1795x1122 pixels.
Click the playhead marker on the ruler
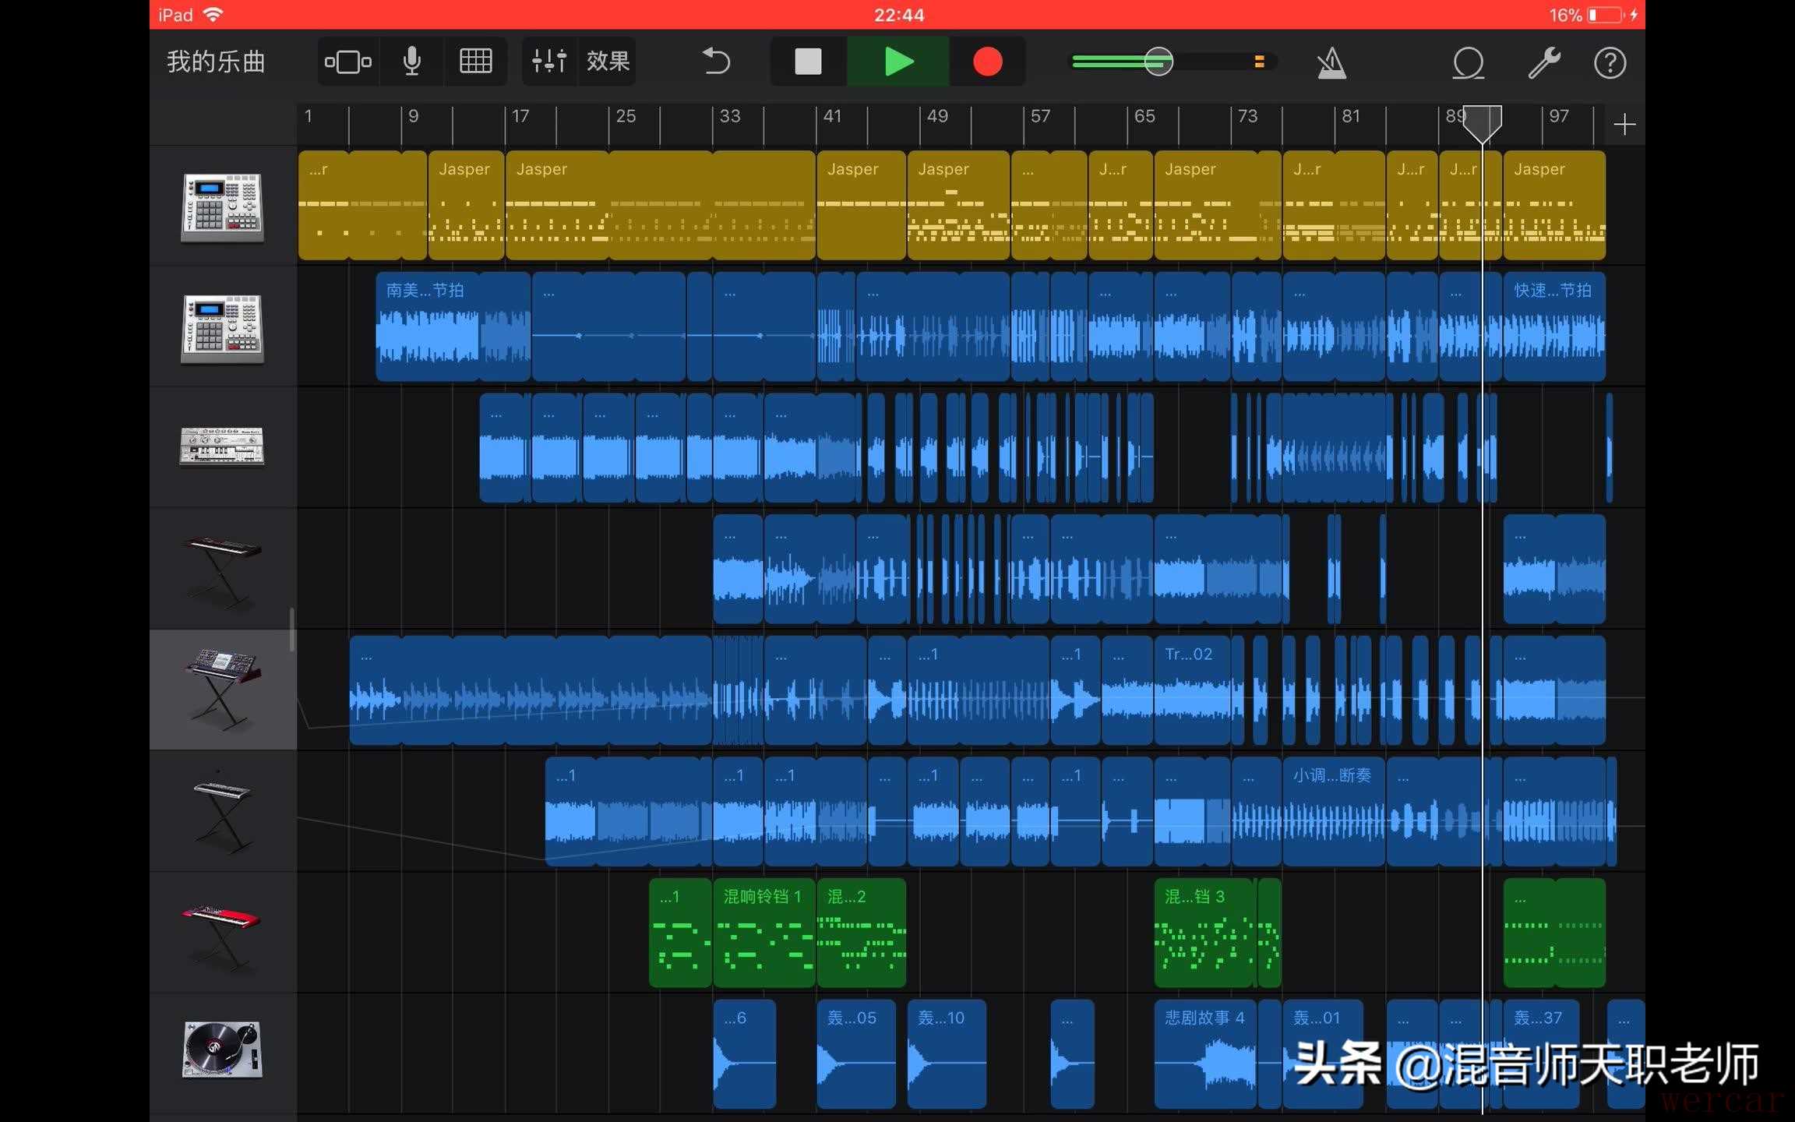(1482, 123)
